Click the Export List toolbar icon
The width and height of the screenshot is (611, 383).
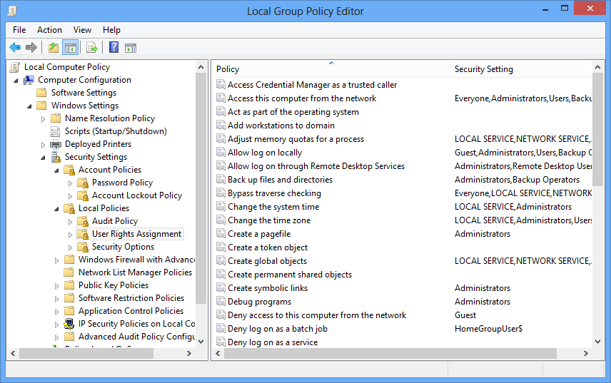(91, 48)
